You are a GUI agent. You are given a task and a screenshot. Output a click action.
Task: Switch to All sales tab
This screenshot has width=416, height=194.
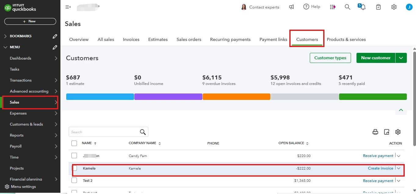pos(106,39)
